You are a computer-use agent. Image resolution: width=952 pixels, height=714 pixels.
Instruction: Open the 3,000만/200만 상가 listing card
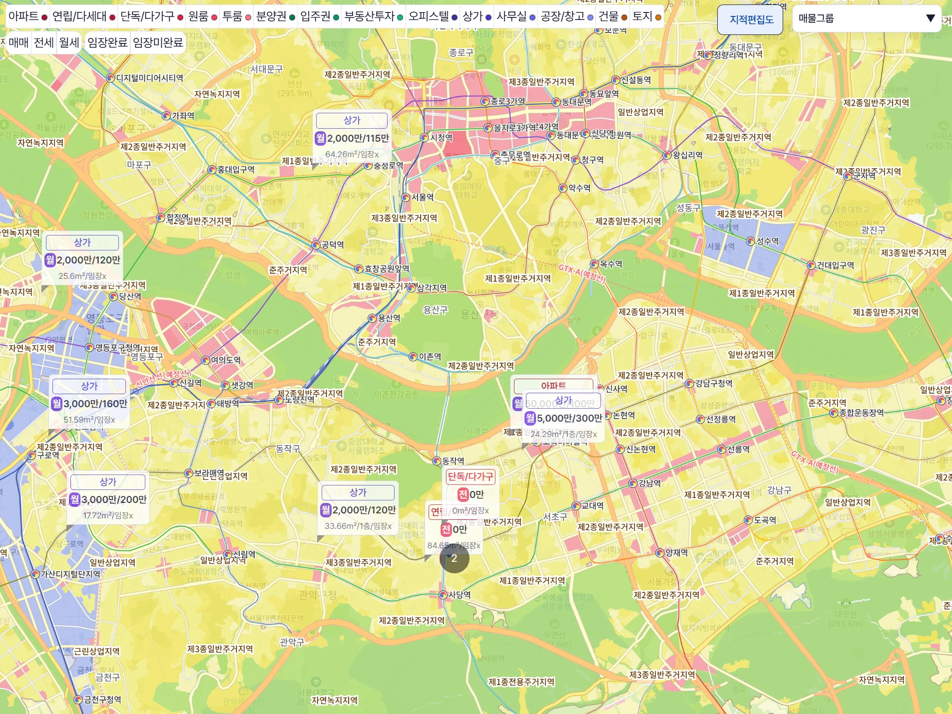pos(108,498)
